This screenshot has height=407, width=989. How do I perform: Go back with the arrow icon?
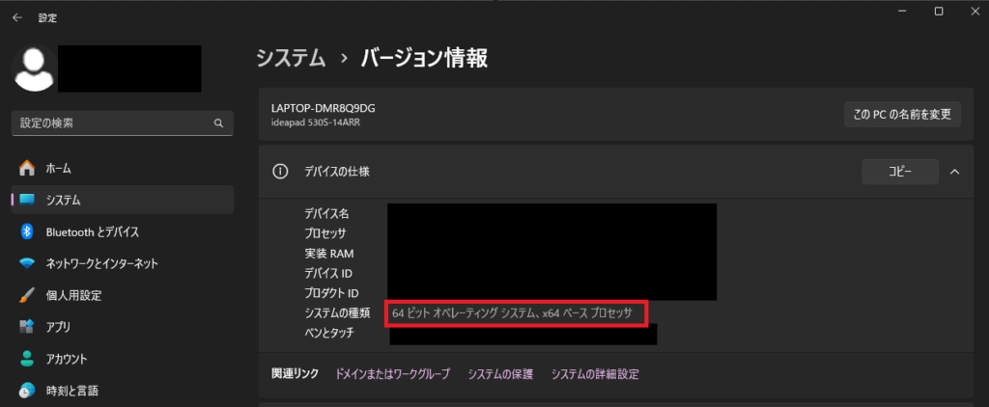point(17,18)
